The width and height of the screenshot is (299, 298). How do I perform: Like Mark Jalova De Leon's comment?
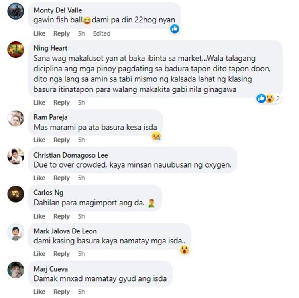pyautogui.click(x=39, y=254)
